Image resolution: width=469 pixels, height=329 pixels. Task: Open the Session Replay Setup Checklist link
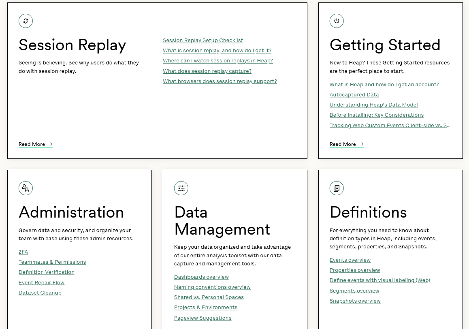pos(203,41)
